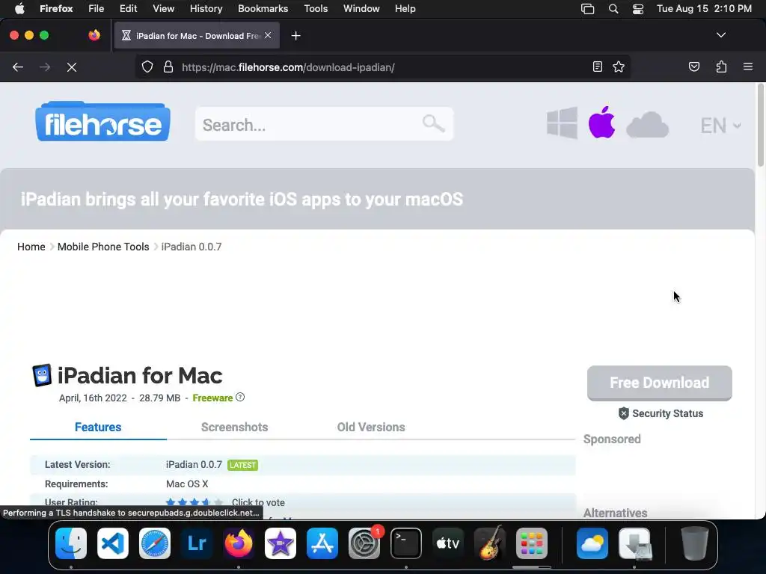Open Mobile Phone Tools breadcrumb link
Image resolution: width=766 pixels, height=574 pixels.
point(103,247)
